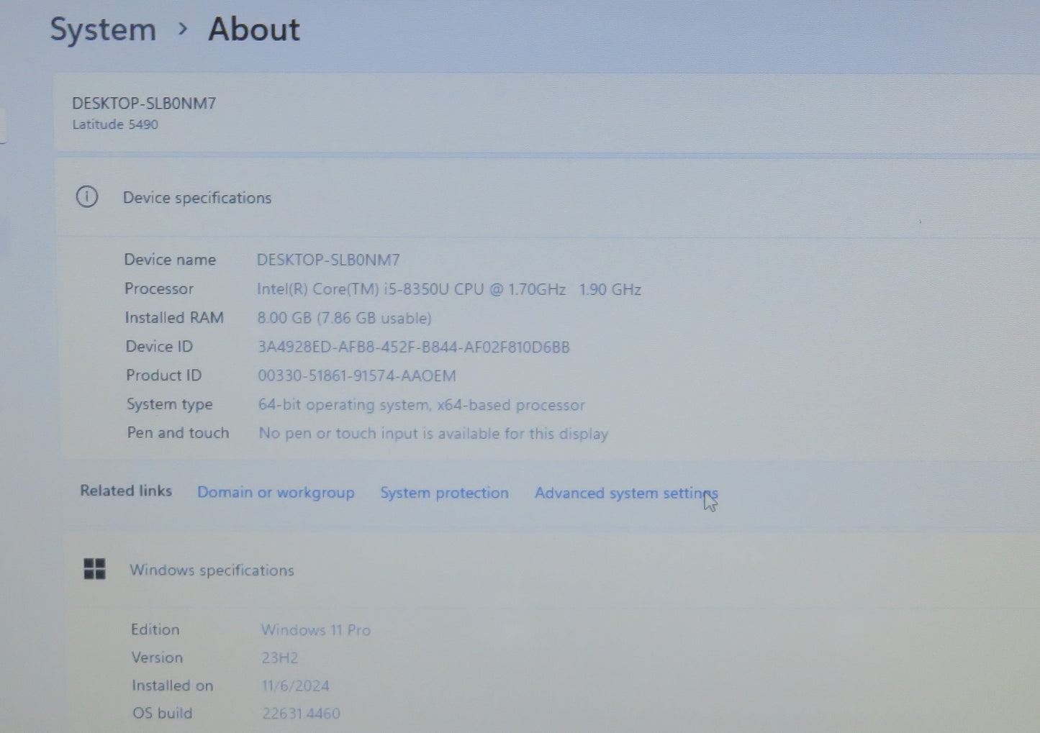Click the About page heading

click(254, 29)
